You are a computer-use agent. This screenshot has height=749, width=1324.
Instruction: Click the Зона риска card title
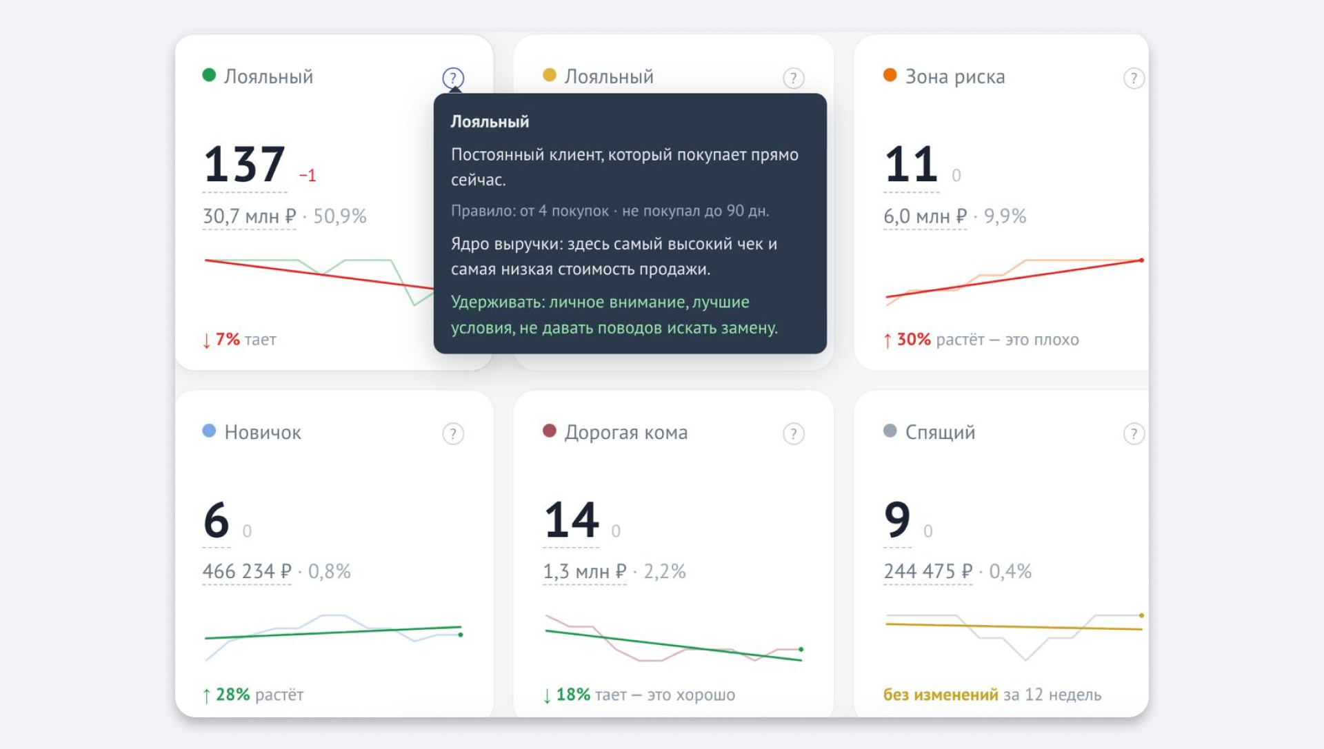[x=955, y=76]
